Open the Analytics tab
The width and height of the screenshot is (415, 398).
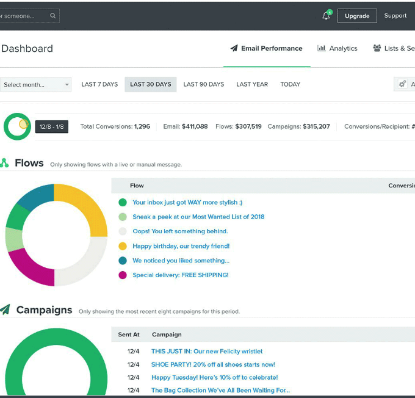pos(343,48)
